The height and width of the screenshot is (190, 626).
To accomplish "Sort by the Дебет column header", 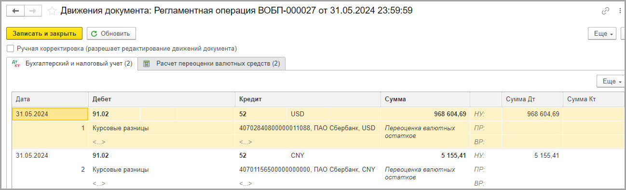I will [x=162, y=99].
